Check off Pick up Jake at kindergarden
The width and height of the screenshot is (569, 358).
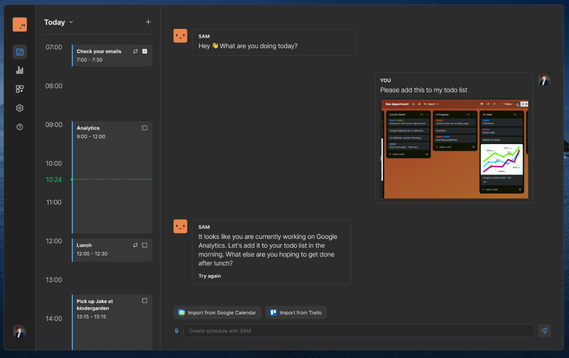click(x=145, y=301)
